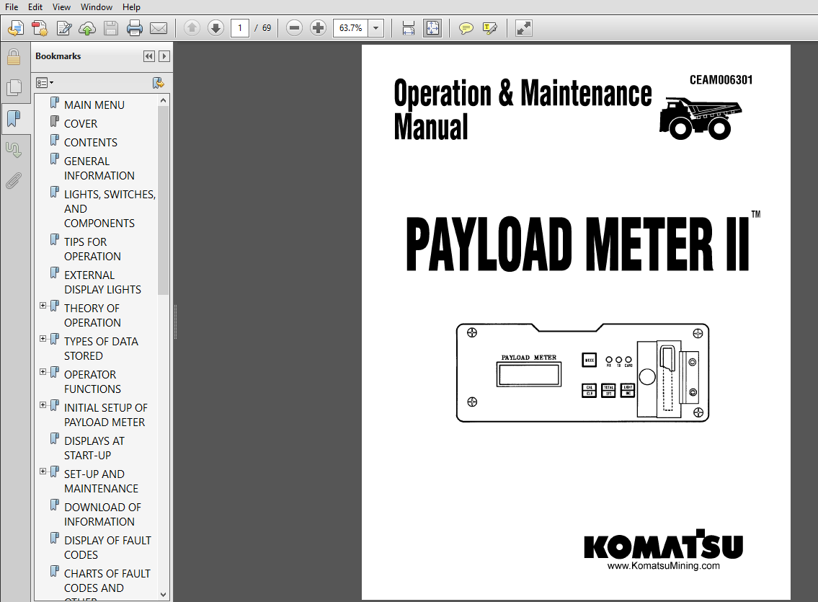Select the EXTERNAL DISPLAY LIGHTS bookmark
The image size is (818, 602).
(x=102, y=282)
